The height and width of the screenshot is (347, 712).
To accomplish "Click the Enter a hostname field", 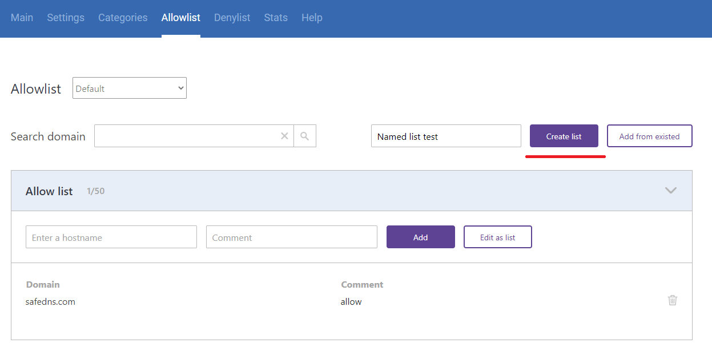I will [111, 237].
